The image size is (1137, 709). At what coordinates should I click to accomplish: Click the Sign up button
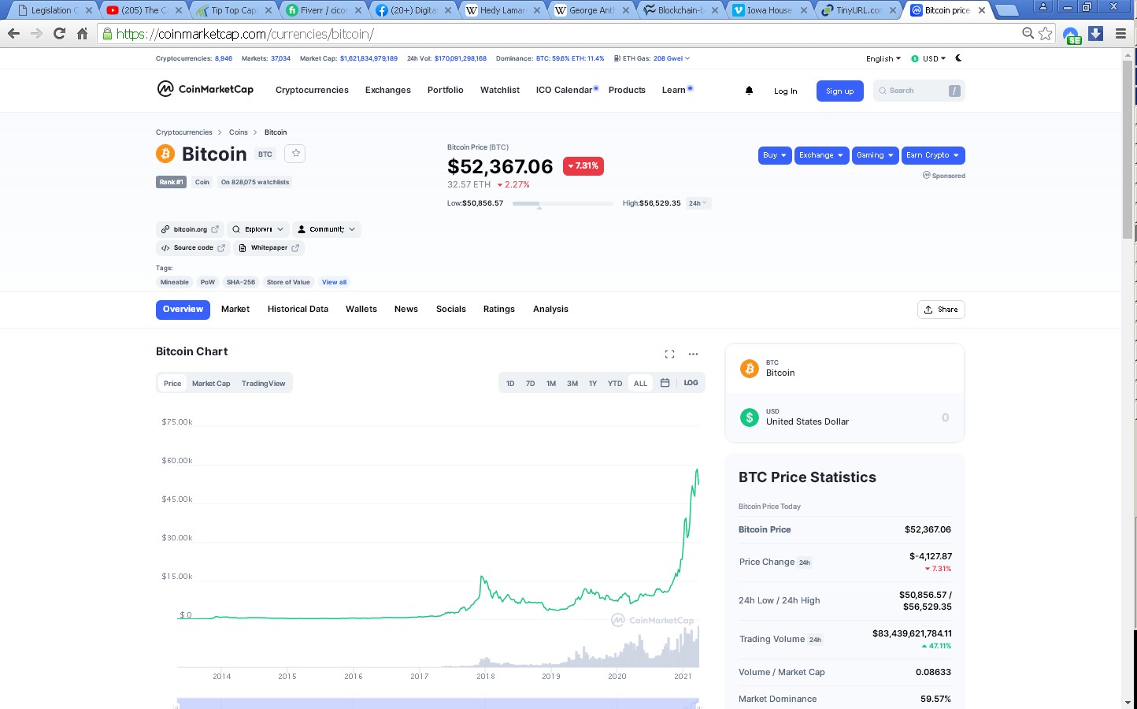click(840, 91)
